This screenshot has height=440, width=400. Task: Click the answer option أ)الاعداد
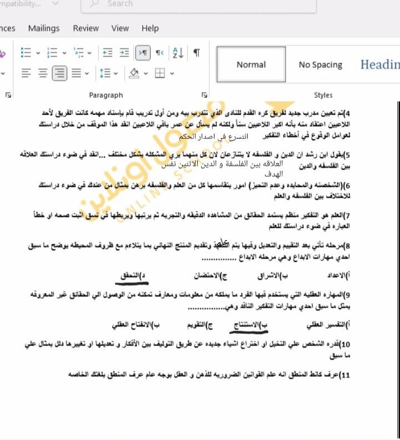click(338, 276)
